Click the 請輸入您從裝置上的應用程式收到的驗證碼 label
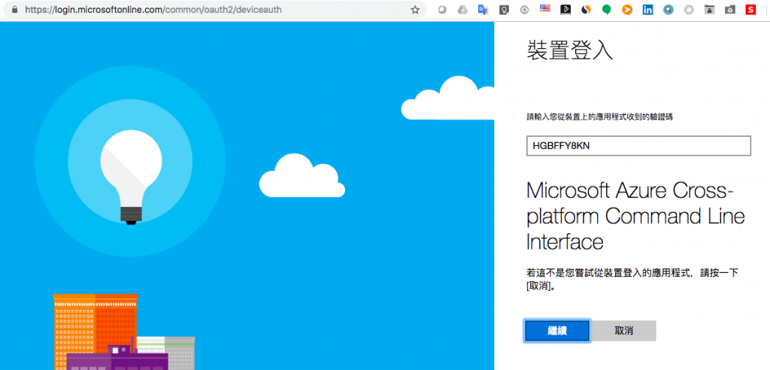This screenshot has width=770, height=370. point(599,117)
